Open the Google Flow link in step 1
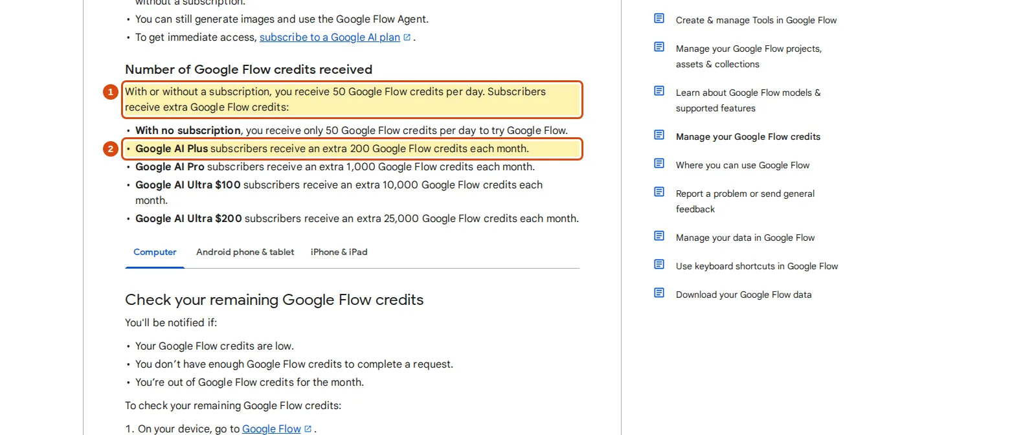The height and width of the screenshot is (435, 1036). 271,429
